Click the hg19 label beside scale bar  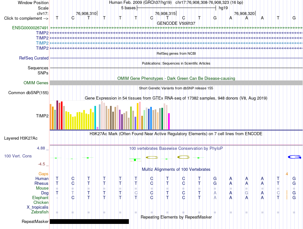(223, 8)
